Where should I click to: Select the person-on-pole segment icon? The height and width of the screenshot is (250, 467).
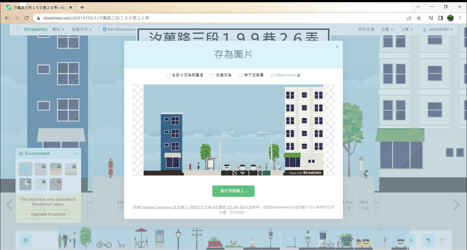pyautogui.click(x=270, y=239)
